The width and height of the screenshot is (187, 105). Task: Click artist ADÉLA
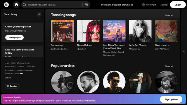click(83, 49)
